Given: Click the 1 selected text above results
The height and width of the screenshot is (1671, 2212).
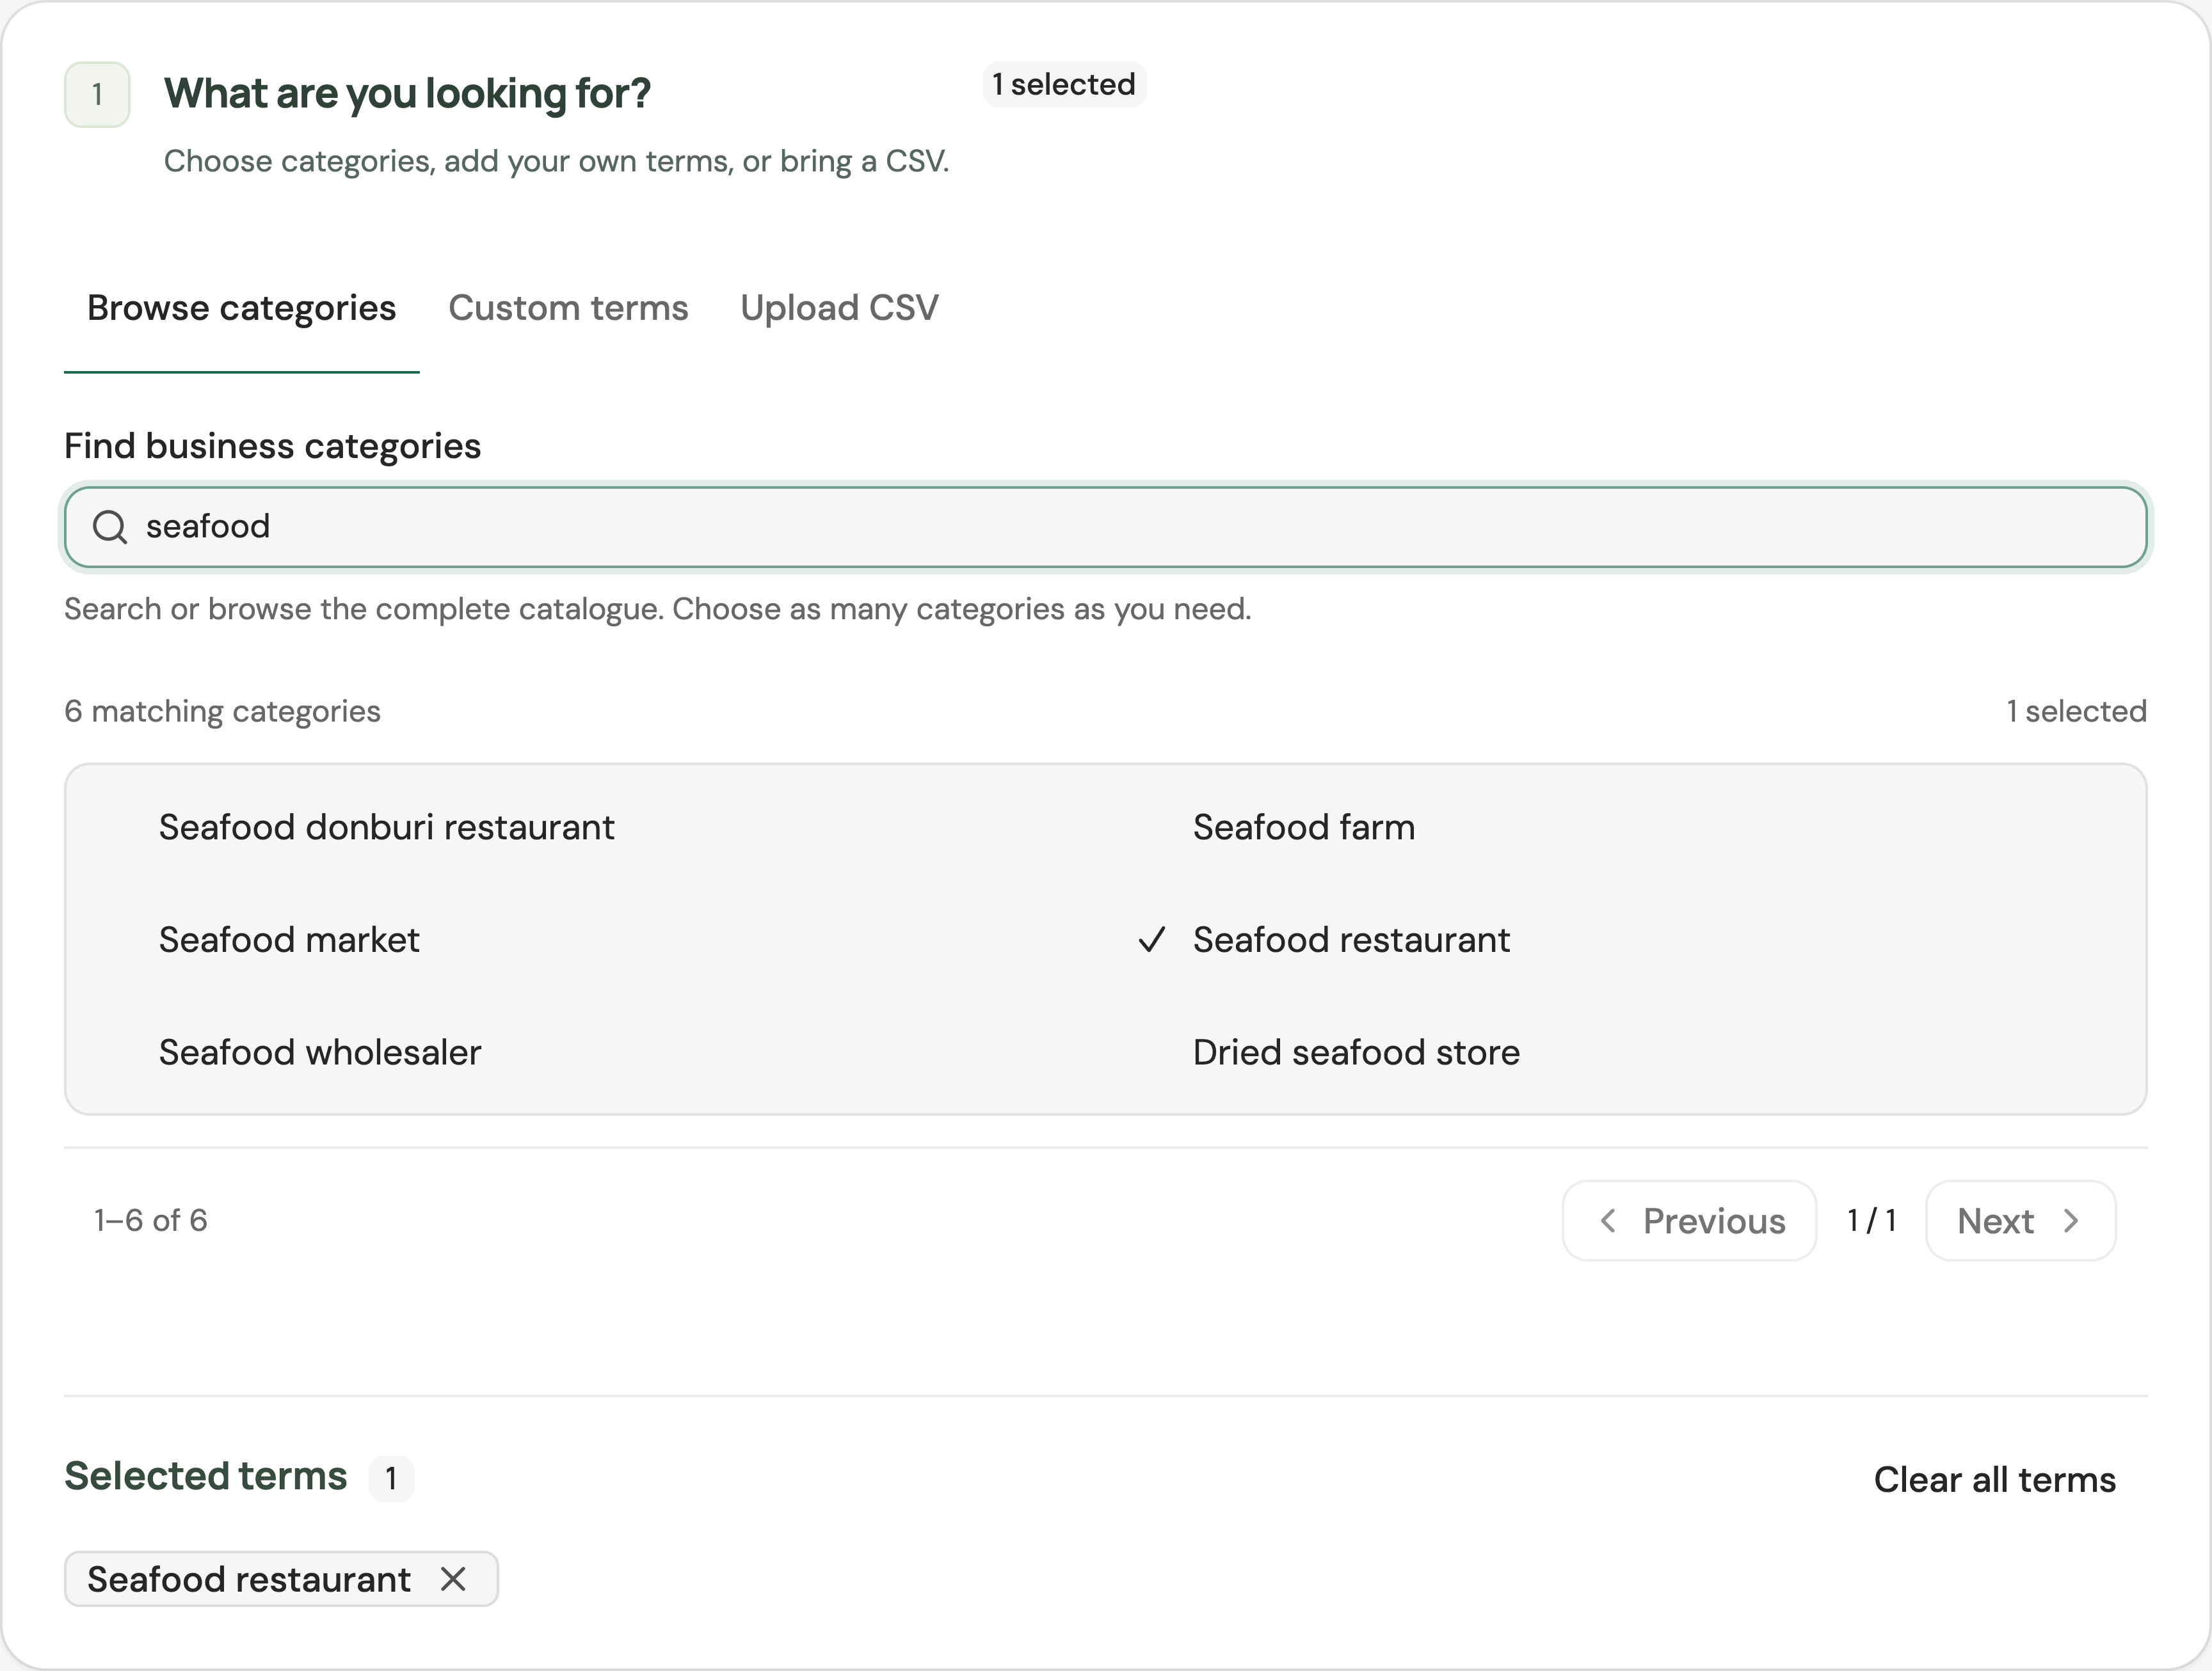Looking at the screenshot, I should click(x=2076, y=711).
